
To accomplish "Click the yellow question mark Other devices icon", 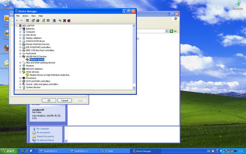I will point(24,72).
